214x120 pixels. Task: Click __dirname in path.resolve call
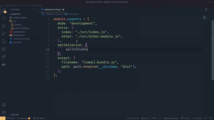[108, 67]
